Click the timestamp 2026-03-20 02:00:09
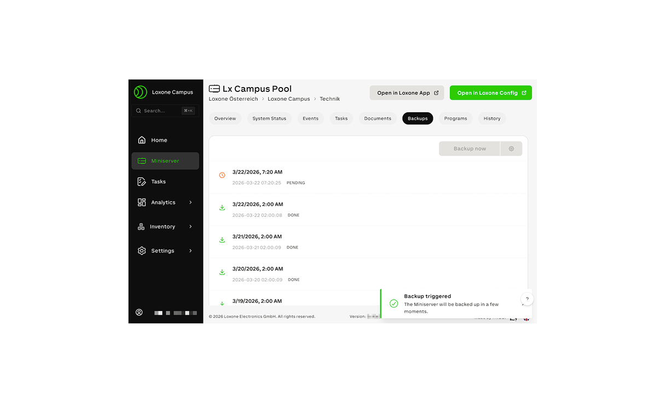666x403 pixels. pyautogui.click(x=257, y=280)
